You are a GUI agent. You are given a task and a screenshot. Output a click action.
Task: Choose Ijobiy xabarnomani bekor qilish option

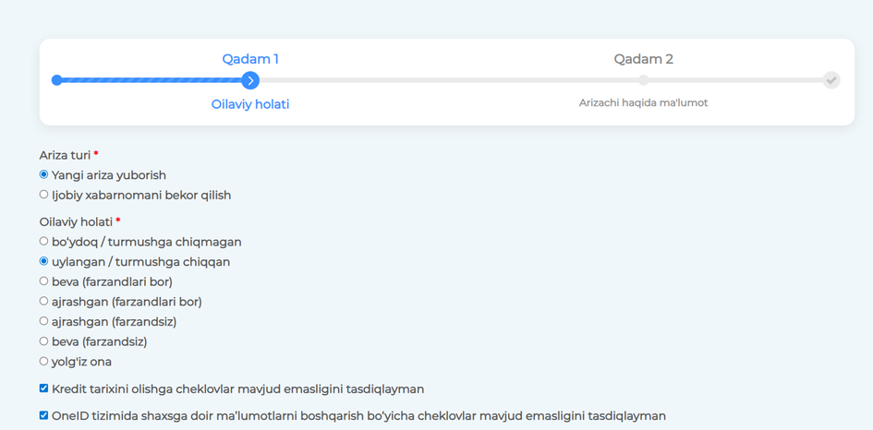coord(43,195)
